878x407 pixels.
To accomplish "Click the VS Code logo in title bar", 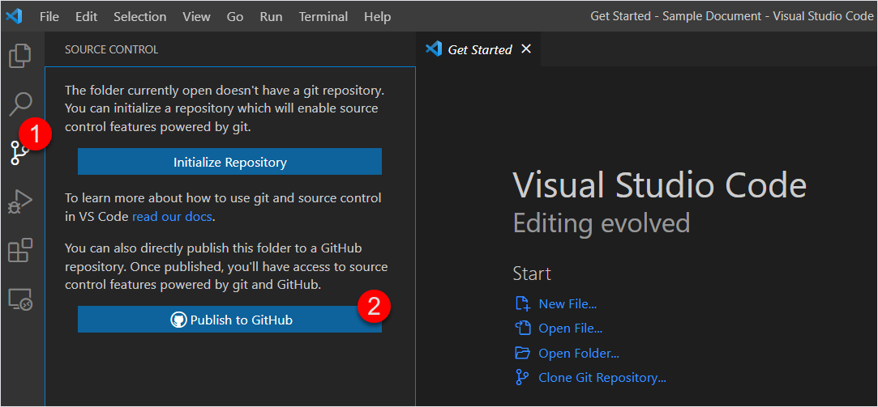I will tap(14, 16).
